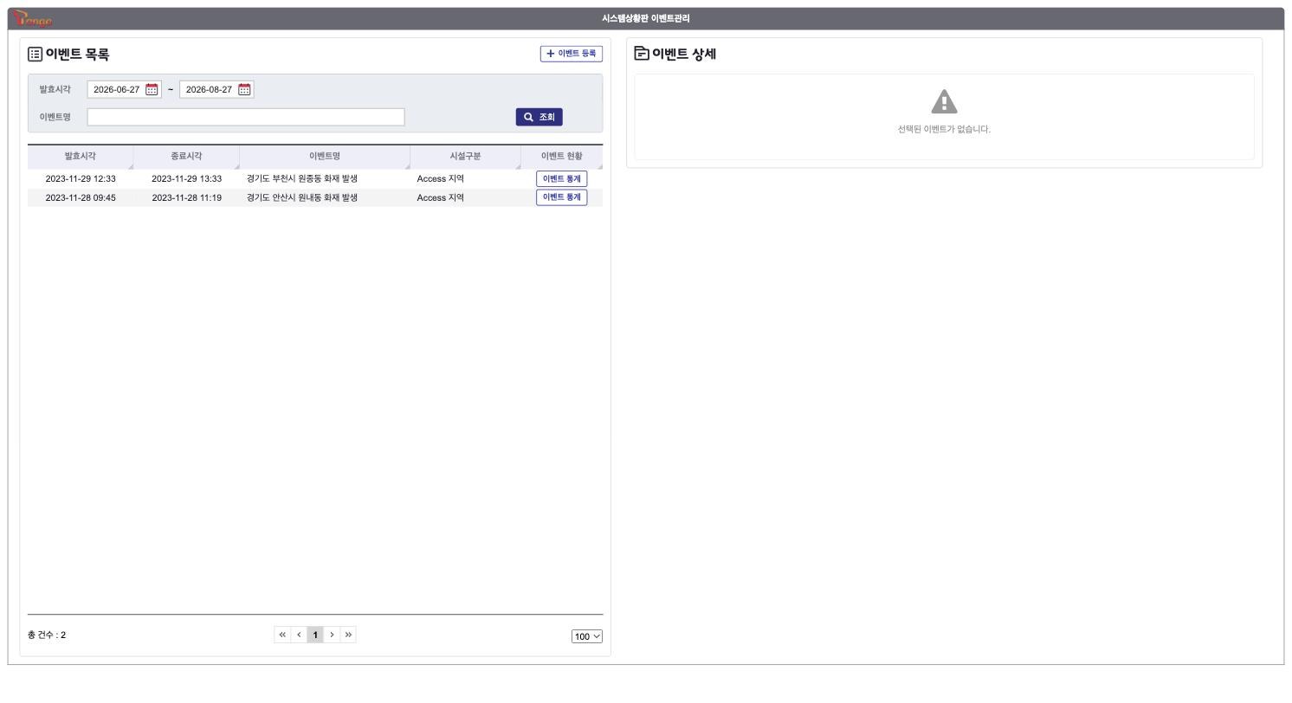This screenshot has height=703, width=1292.
Task: Click Access 지역 in the 부천시 row
Action: 441,179
